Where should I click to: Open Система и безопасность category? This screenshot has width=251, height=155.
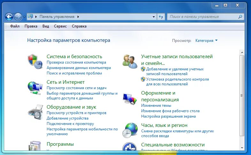[74, 57]
